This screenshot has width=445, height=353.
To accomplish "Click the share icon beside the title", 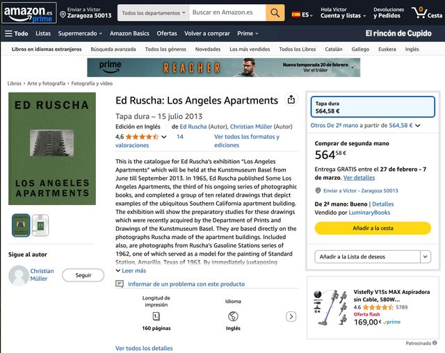I will pos(291,100).
